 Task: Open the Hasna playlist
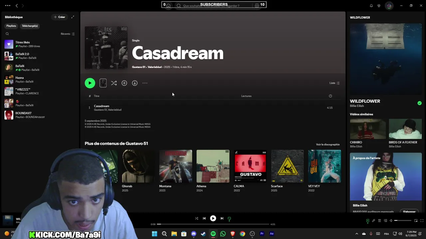(39, 80)
